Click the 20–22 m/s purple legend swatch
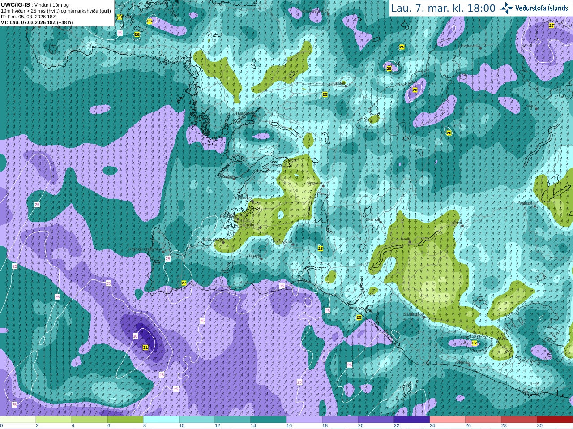 tap(376, 420)
